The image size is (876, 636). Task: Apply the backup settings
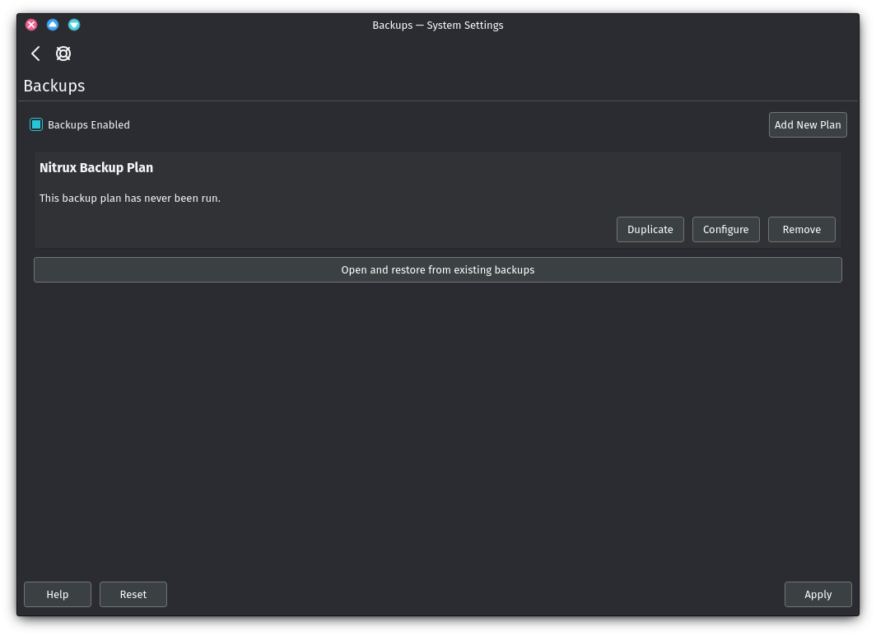818,594
